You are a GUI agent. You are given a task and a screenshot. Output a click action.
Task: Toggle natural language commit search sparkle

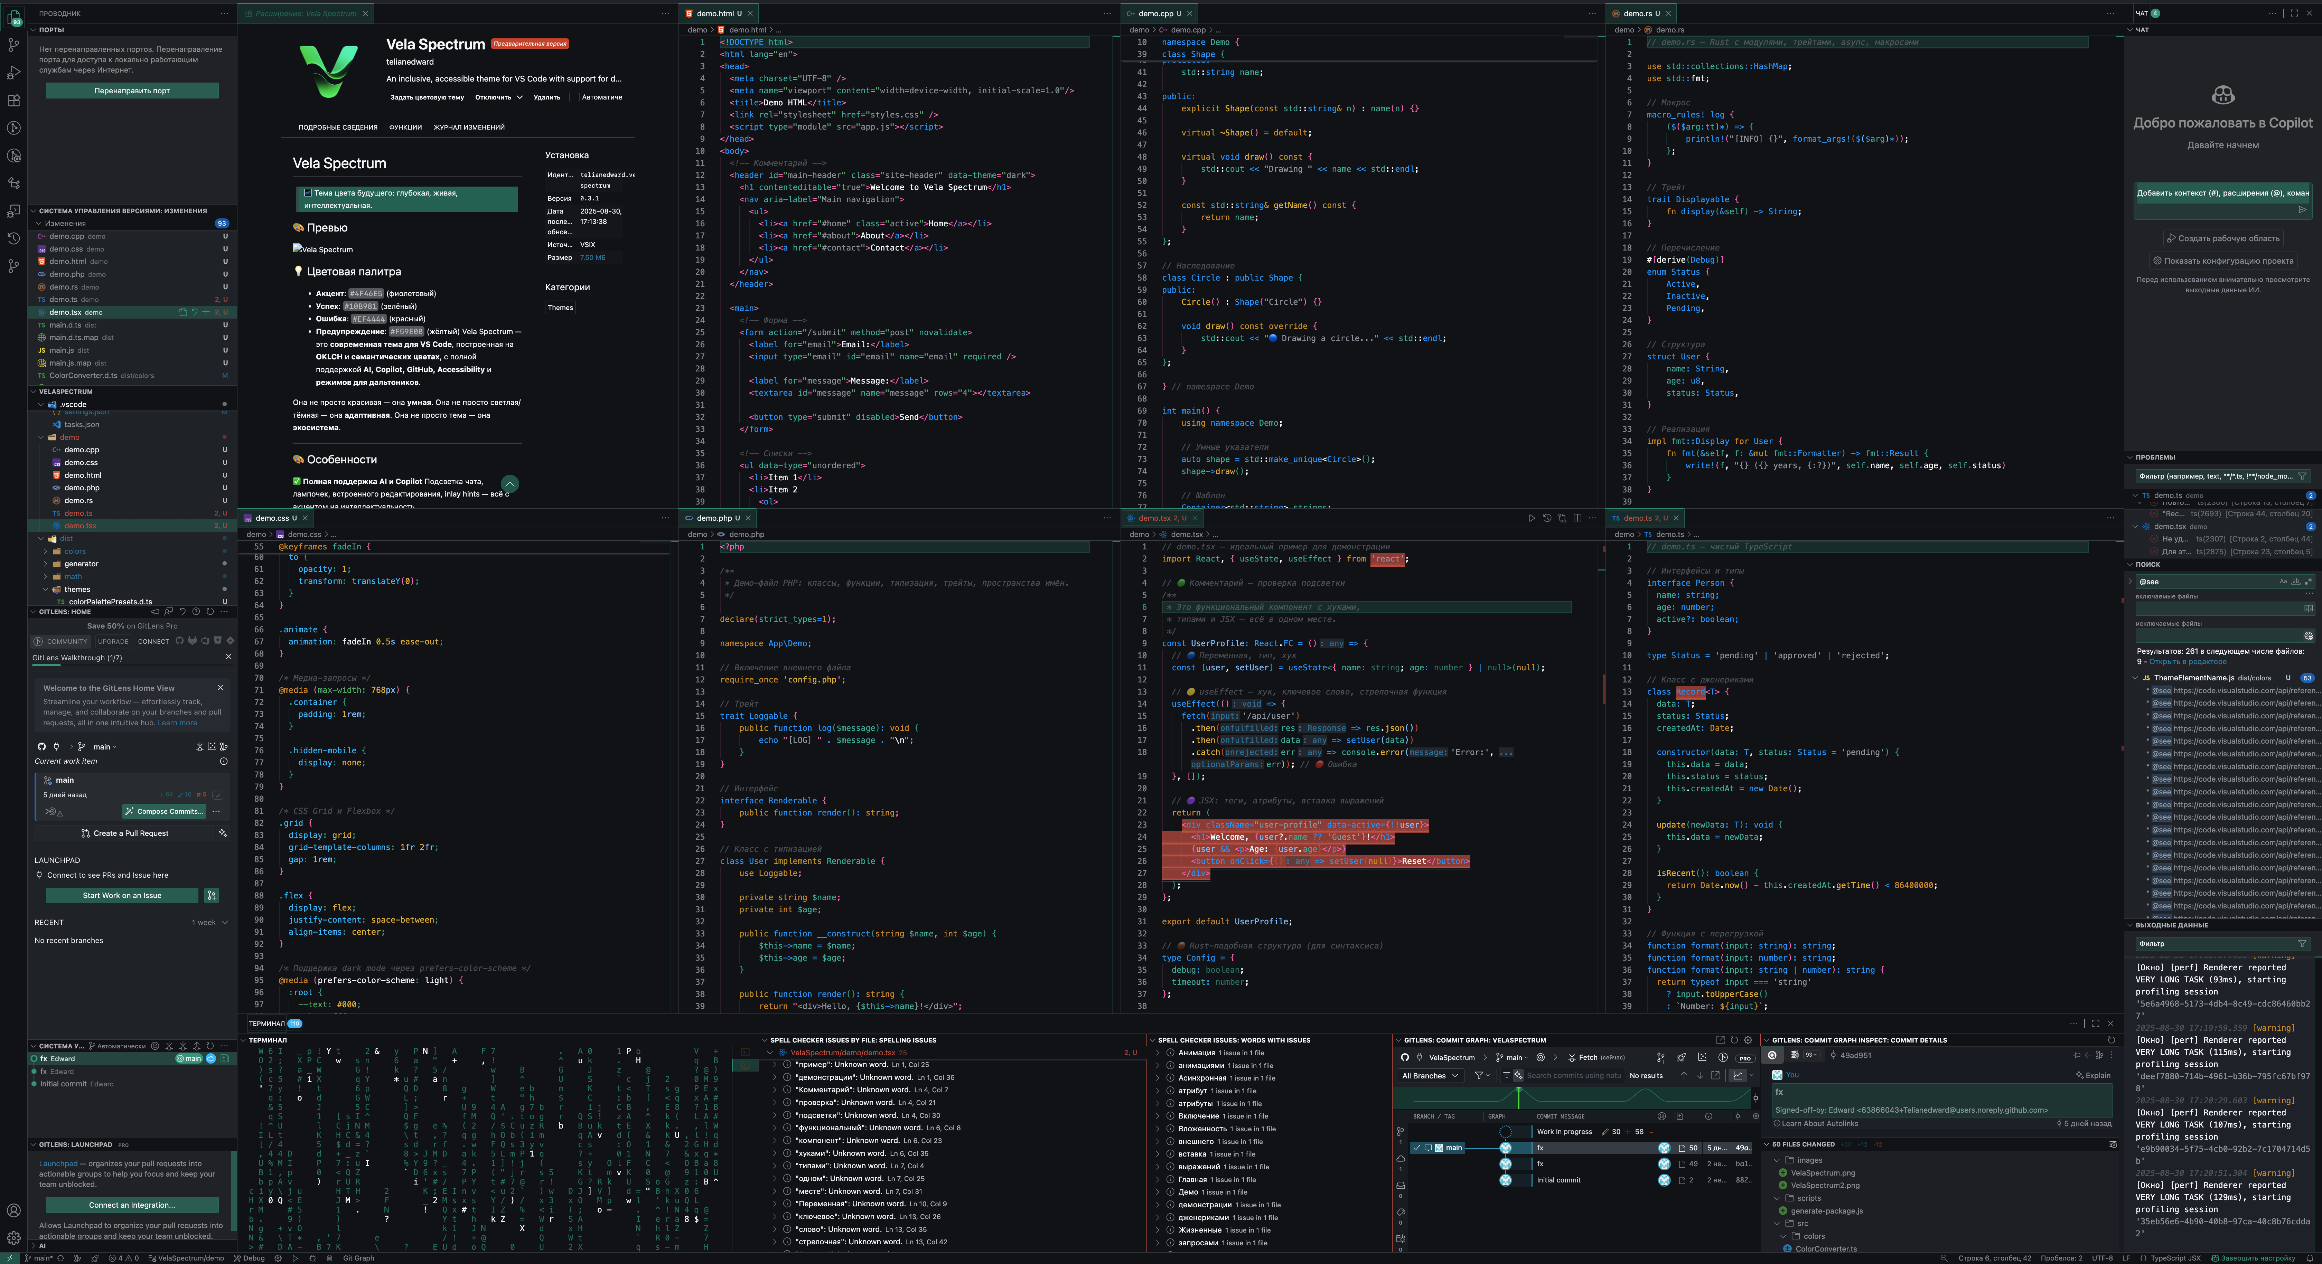pyautogui.click(x=1519, y=1076)
